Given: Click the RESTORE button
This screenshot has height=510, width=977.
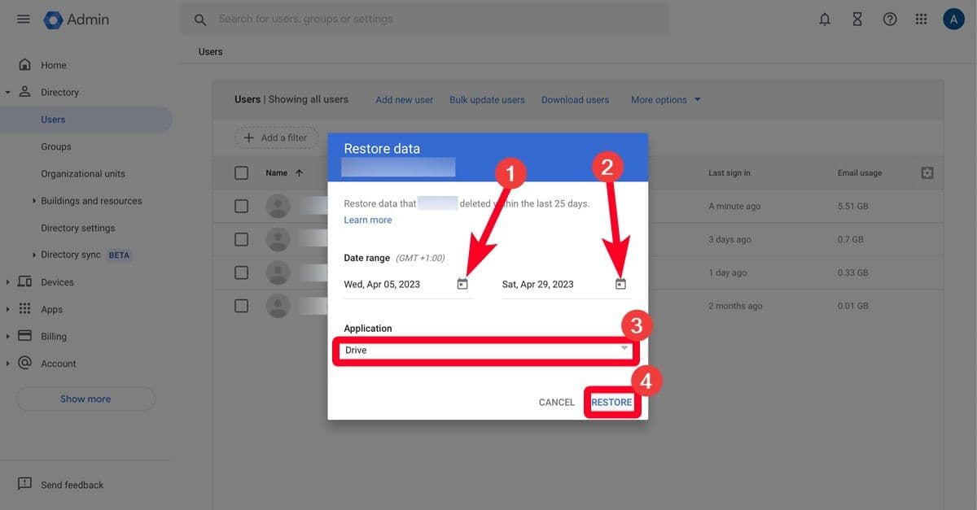Looking at the screenshot, I should tap(611, 402).
